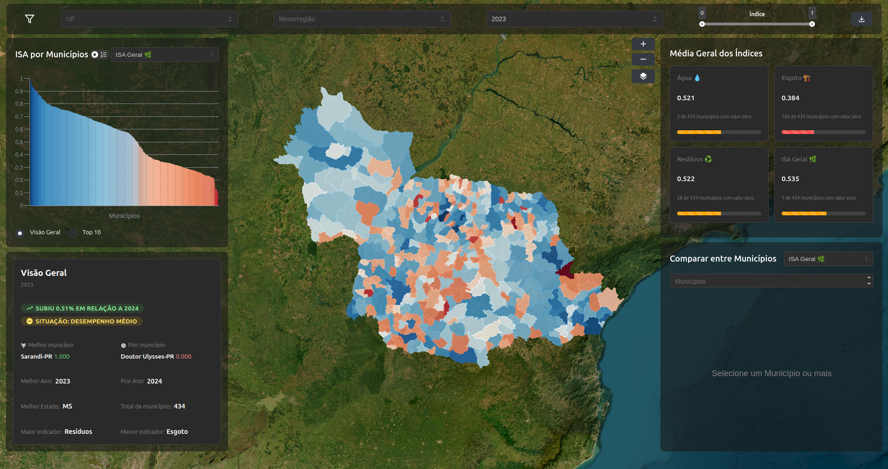
Task: Open the UF dropdown
Action: tap(149, 19)
